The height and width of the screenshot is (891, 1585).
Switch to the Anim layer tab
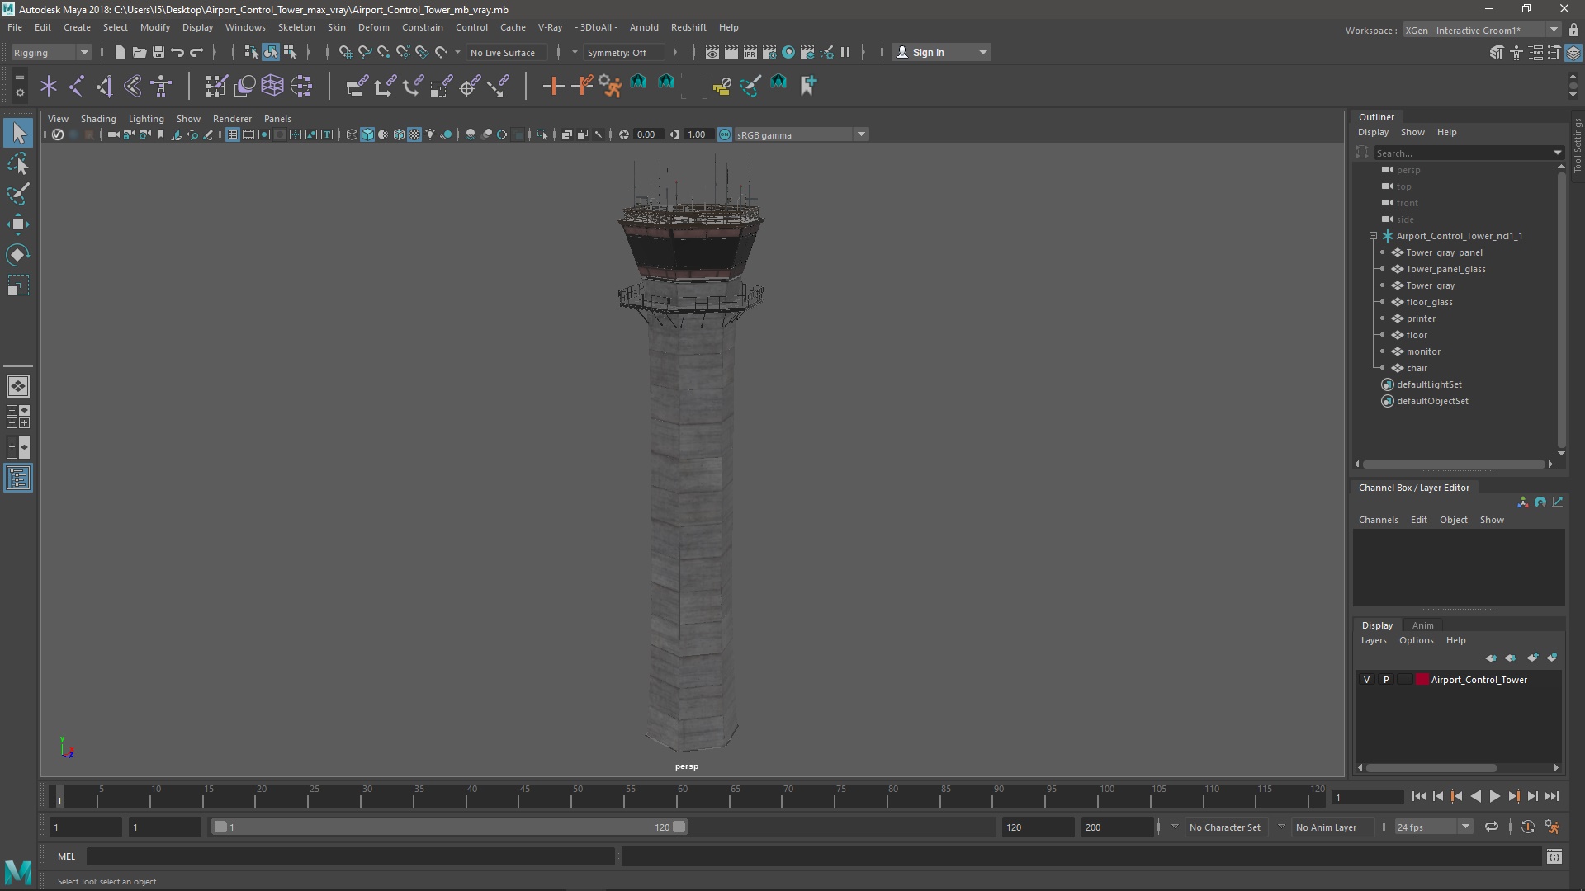[1422, 625]
